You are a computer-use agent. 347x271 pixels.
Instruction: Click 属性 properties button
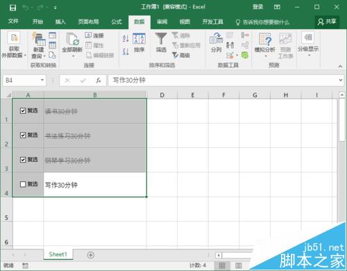coord(94,45)
